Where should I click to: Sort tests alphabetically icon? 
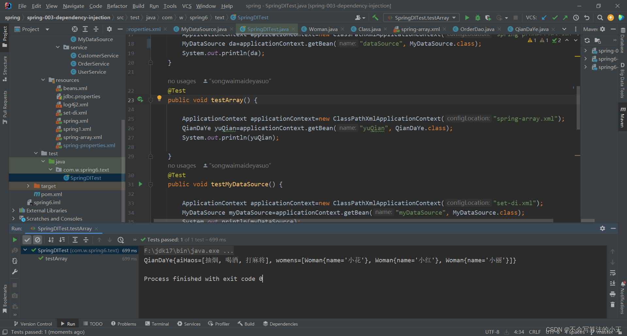[x=51, y=240]
